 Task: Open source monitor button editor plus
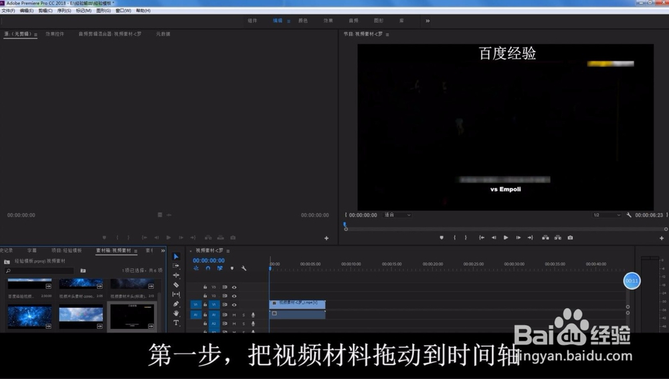pyautogui.click(x=326, y=239)
